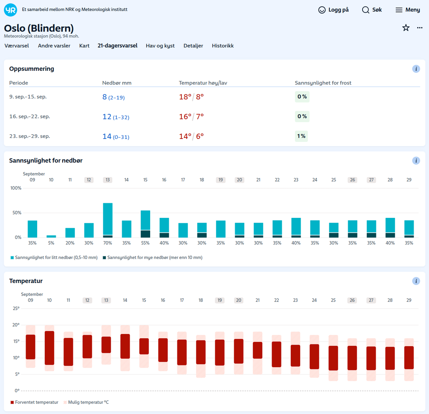
Task: Open the Værvarsel tab
Action: pos(17,46)
